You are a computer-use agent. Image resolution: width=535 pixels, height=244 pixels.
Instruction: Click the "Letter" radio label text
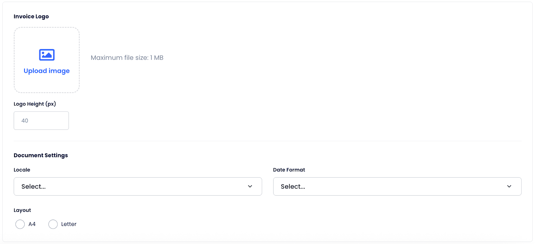pyautogui.click(x=69, y=224)
